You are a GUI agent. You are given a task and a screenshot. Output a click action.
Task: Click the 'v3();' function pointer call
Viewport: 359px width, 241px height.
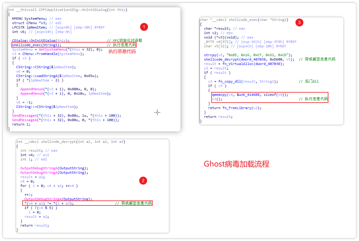point(217,99)
